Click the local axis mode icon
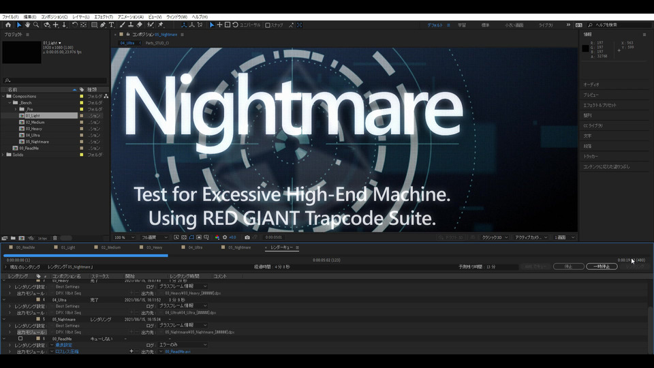This screenshot has width=654, height=368. click(x=183, y=25)
